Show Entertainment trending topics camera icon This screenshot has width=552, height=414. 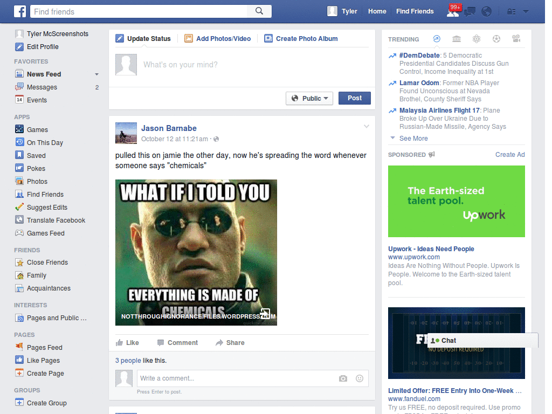pyautogui.click(x=516, y=38)
